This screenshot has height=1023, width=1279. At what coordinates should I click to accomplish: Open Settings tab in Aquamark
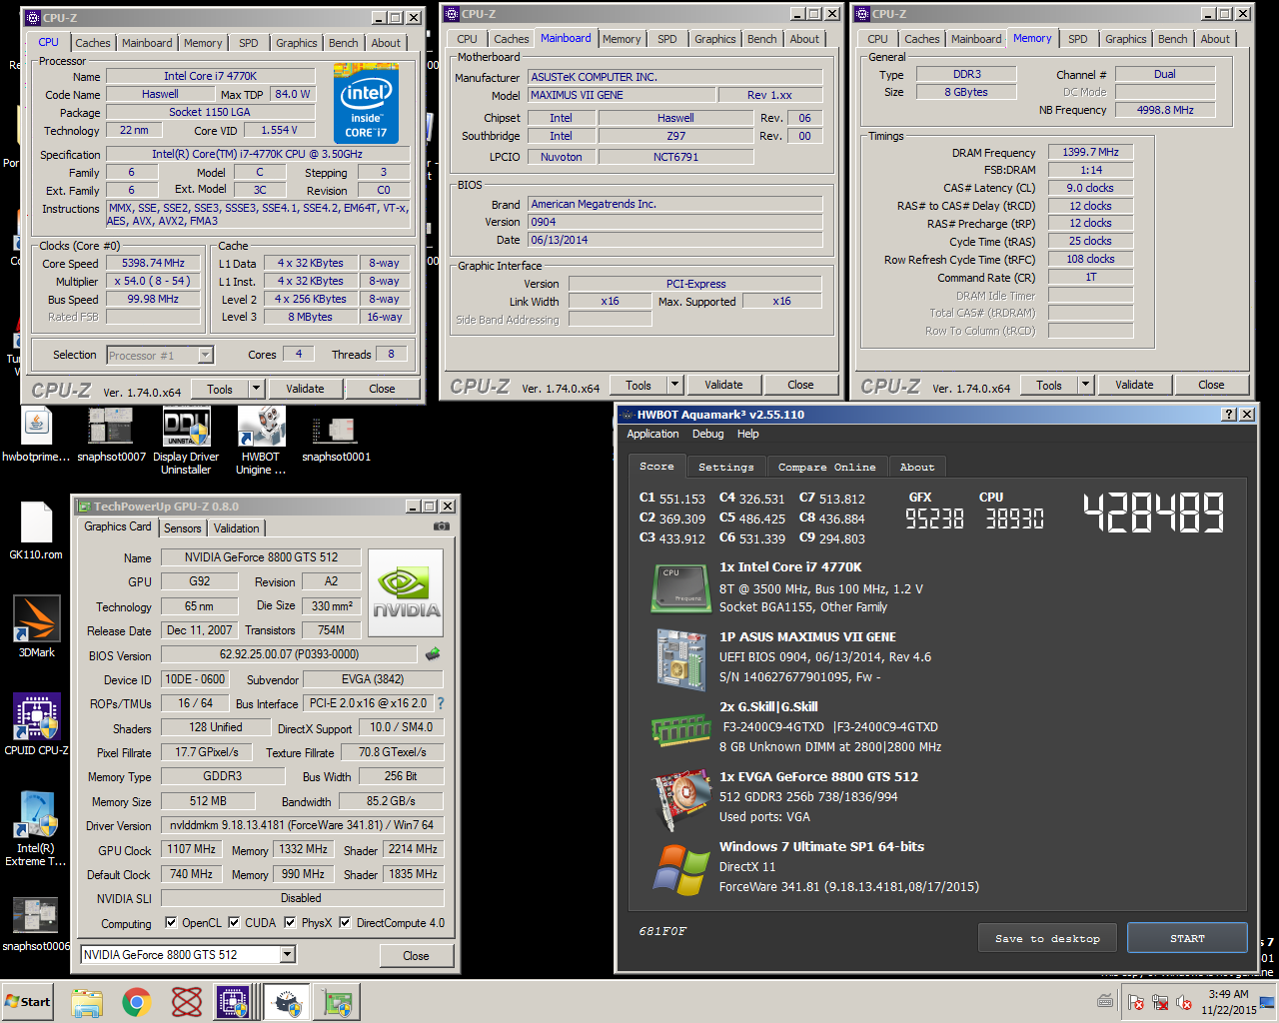pos(726,467)
